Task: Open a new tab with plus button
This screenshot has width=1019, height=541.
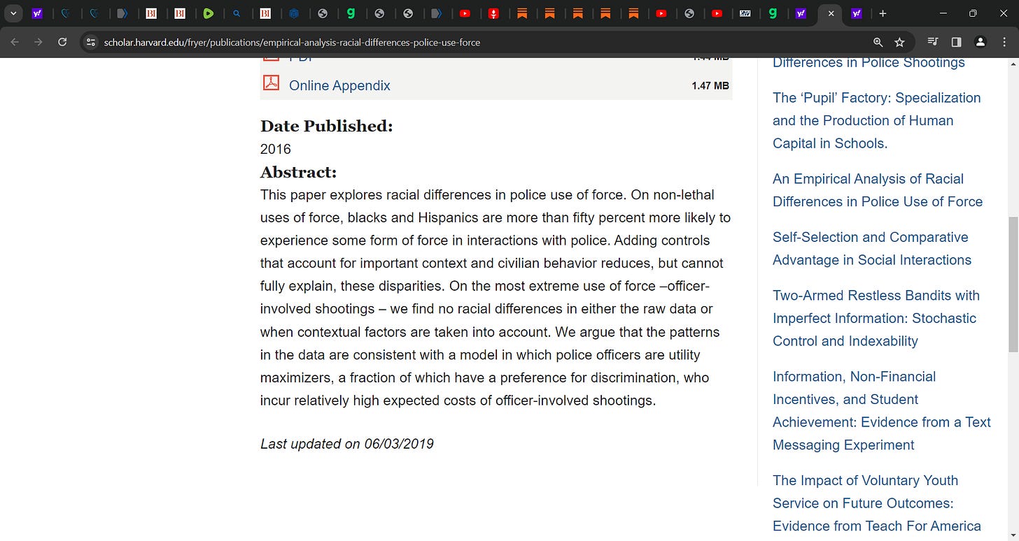Action: pyautogui.click(x=883, y=13)
